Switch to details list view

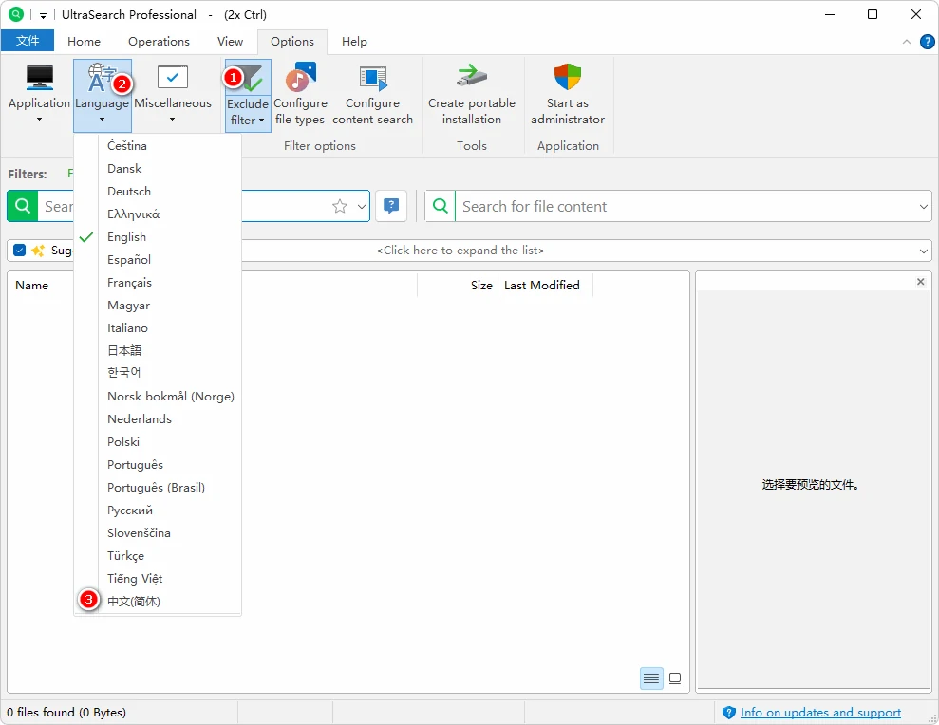point(651,679)
